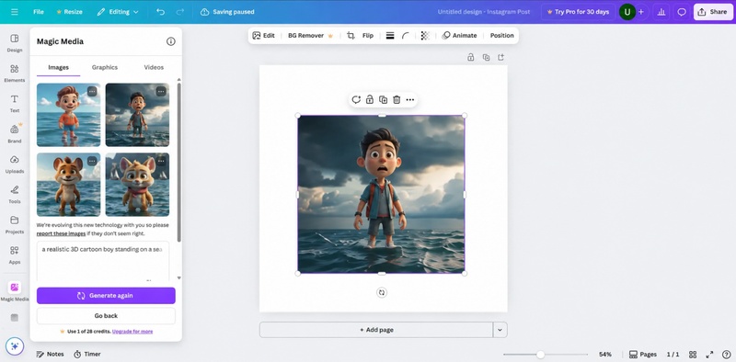Add collaborator with the plus icon
The width and height of the screenshot is (736, 362).
641,12
